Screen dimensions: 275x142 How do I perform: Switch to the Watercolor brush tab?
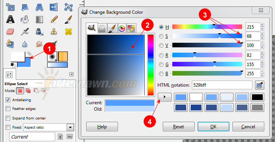pos(112,29)
